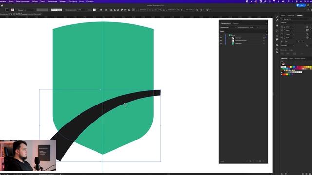The image size is (312, 175).
Task: Open the Просмотр menu
Action: pyautogui.click(x=73, y=1)
